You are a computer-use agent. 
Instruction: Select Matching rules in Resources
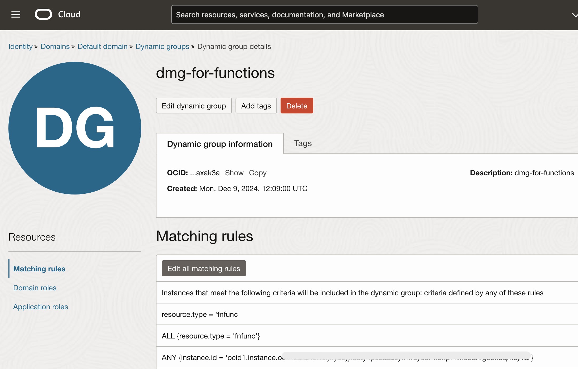39,269
